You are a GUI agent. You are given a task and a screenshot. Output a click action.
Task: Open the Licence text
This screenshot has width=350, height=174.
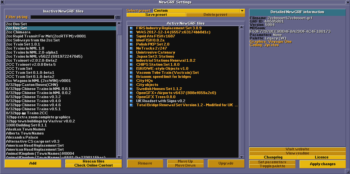[322, 157]
